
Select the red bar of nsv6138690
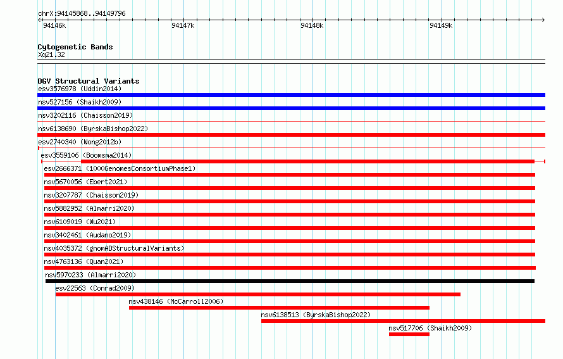click(291, 135)
